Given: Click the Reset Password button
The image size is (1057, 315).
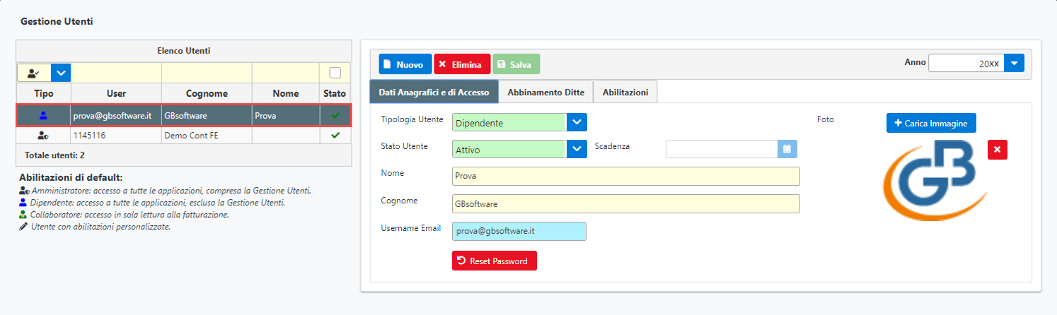Looking at the screenshot, I should tap(495, 261).
